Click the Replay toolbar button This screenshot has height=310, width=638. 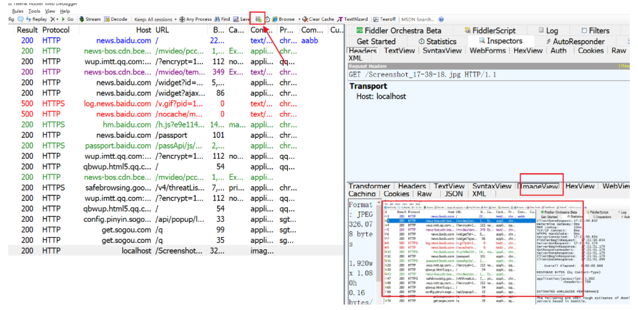(36, 19)
